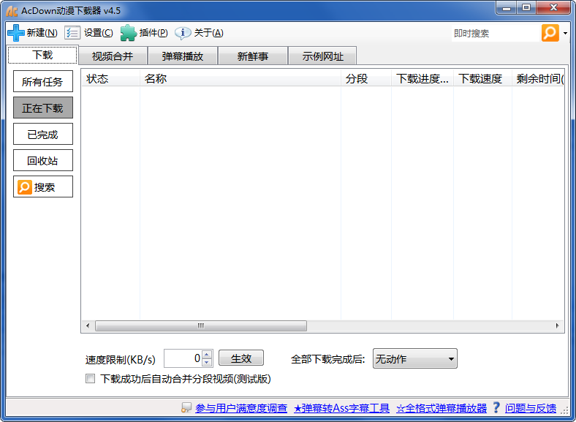Switch to the 视频合并 tab
The image size is (576, 422).
113,56
